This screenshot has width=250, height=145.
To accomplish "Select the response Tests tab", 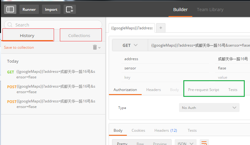I will tap(192, 130).
